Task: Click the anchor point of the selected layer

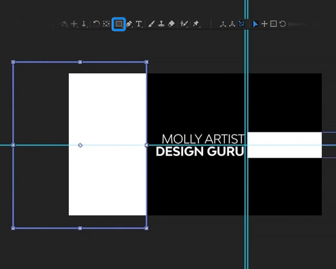Action: (80, 145)
